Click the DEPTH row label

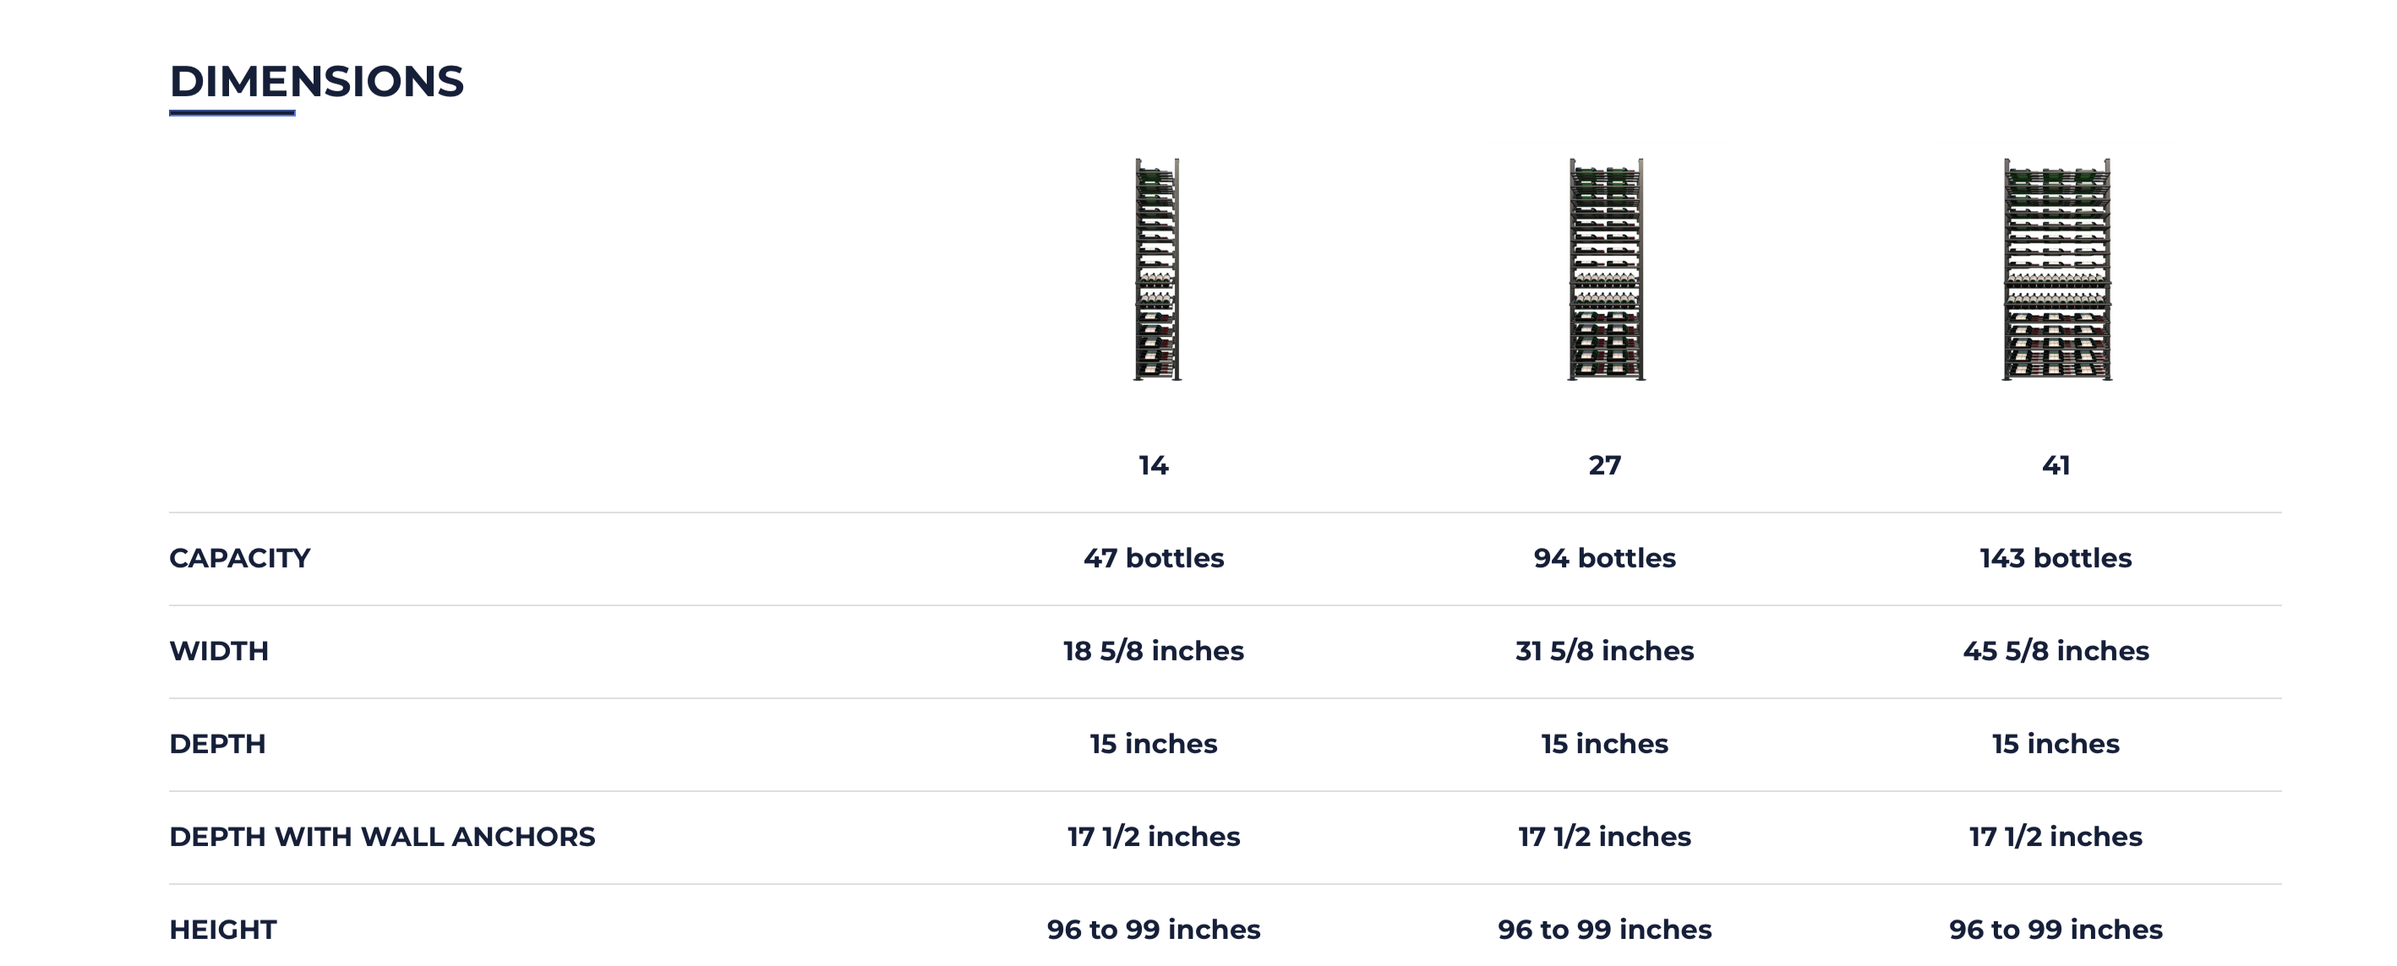pyautogui.click(x=218, y=744)
